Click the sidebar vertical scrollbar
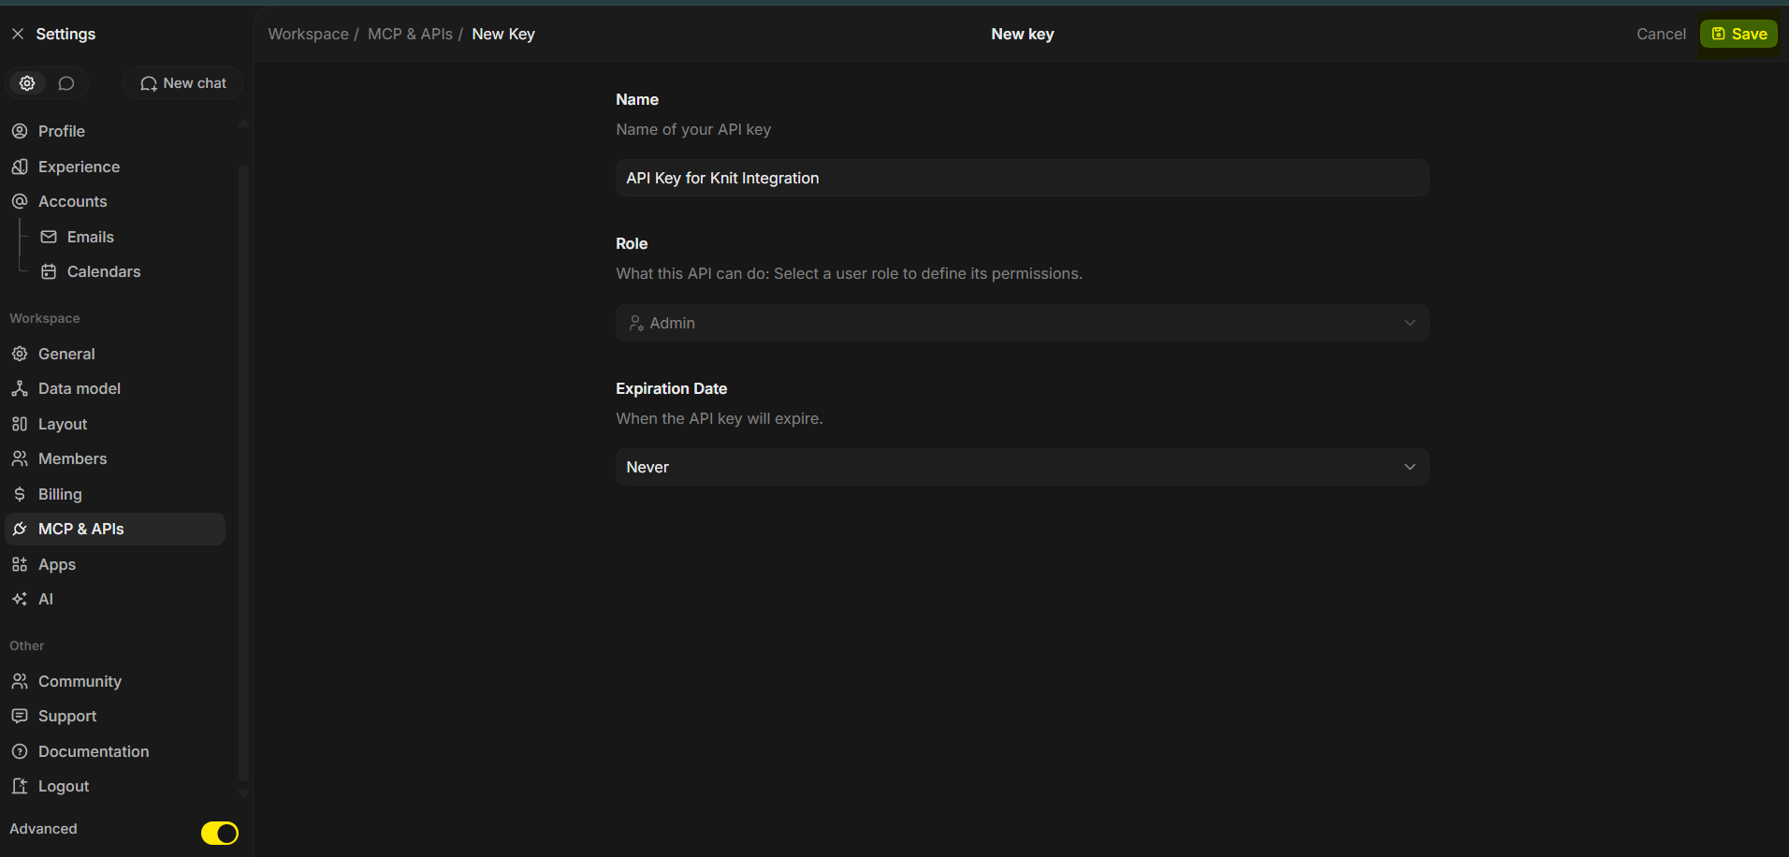Image resolution: width=1789 pixels, height=857 pixels. coord(243,472)
